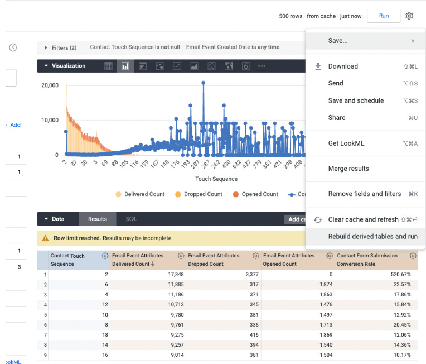
Task: Open gear options for Opened Count column
Action: tap(330, 256)
